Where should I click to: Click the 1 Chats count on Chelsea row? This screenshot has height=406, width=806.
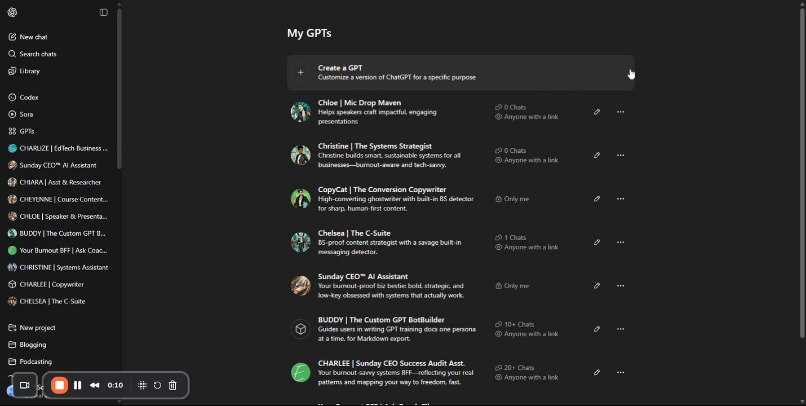[511, 237]
